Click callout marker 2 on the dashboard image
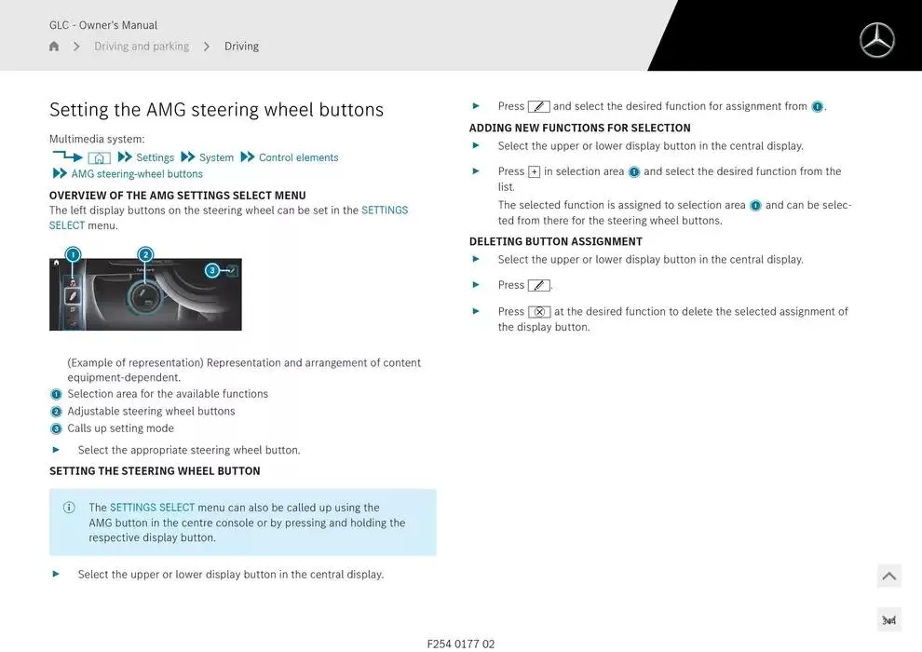The width and height of the screenshot is (922, 652). point(145,254)
